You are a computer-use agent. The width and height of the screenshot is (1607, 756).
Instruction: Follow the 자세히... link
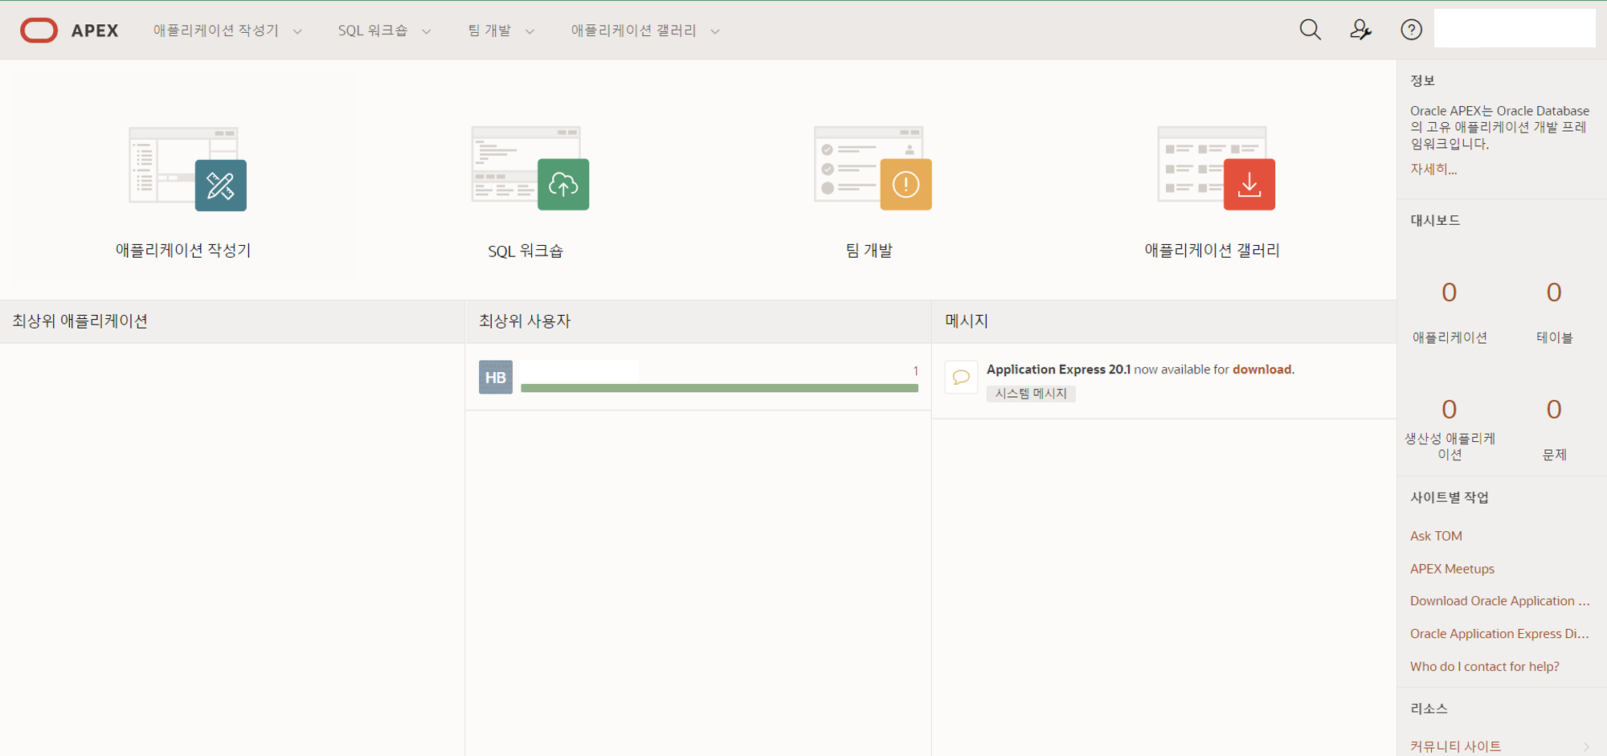(1433, 169)
